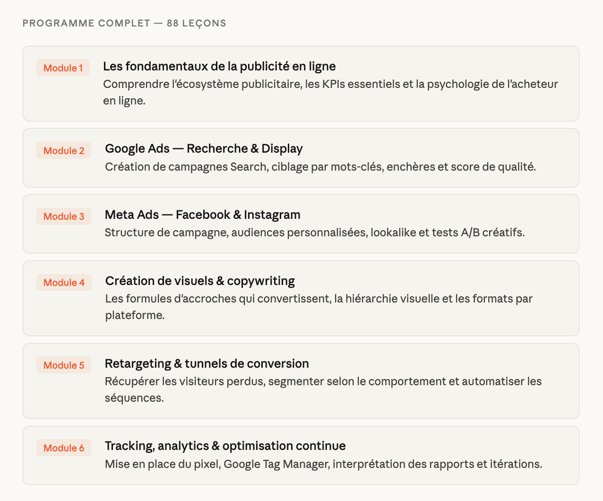
Task: Select the Module 3 label badge
Action: [64, 216]
